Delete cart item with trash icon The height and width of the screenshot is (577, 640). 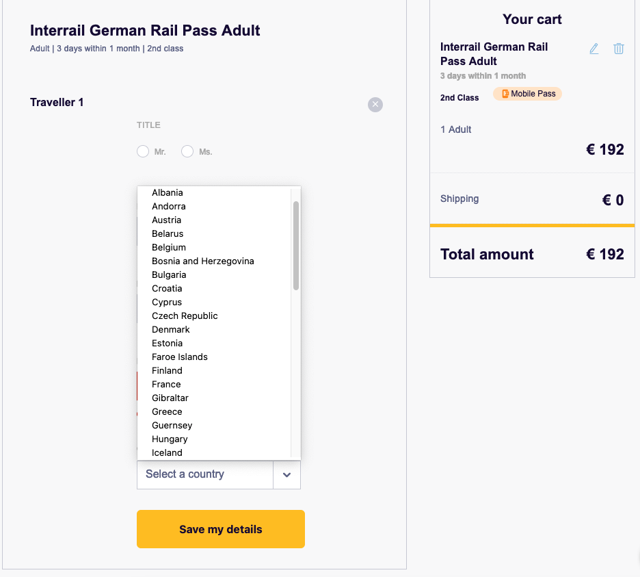pyautogui.click(x=618, y=49)
